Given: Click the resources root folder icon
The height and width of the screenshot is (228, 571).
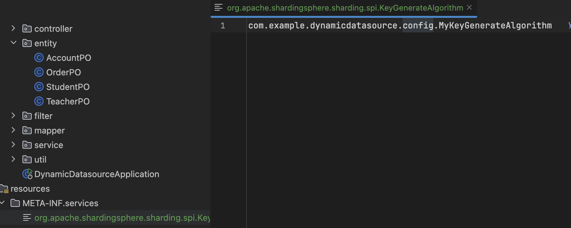Looking at the screenshot, I should coord(4,189).
